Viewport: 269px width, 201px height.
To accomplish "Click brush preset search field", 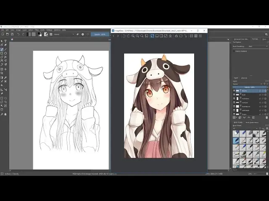I will (249, 170).
